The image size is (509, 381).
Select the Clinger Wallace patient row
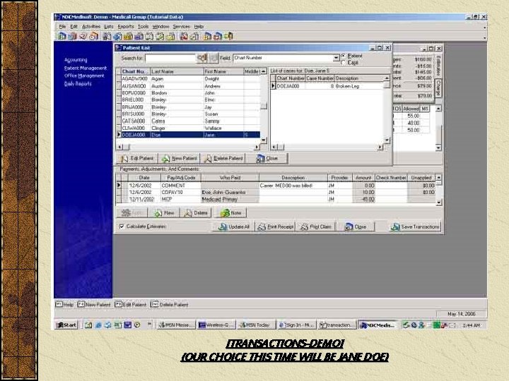coord(190,128)
